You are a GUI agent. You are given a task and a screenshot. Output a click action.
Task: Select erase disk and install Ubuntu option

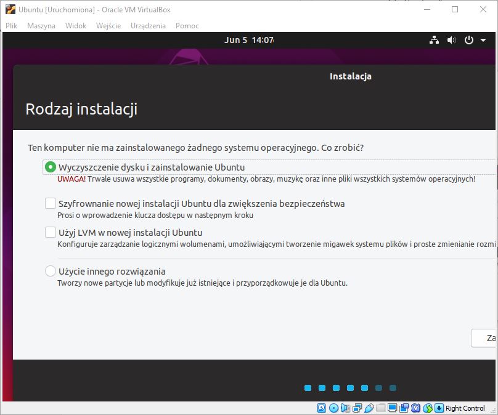click(50, 167)
